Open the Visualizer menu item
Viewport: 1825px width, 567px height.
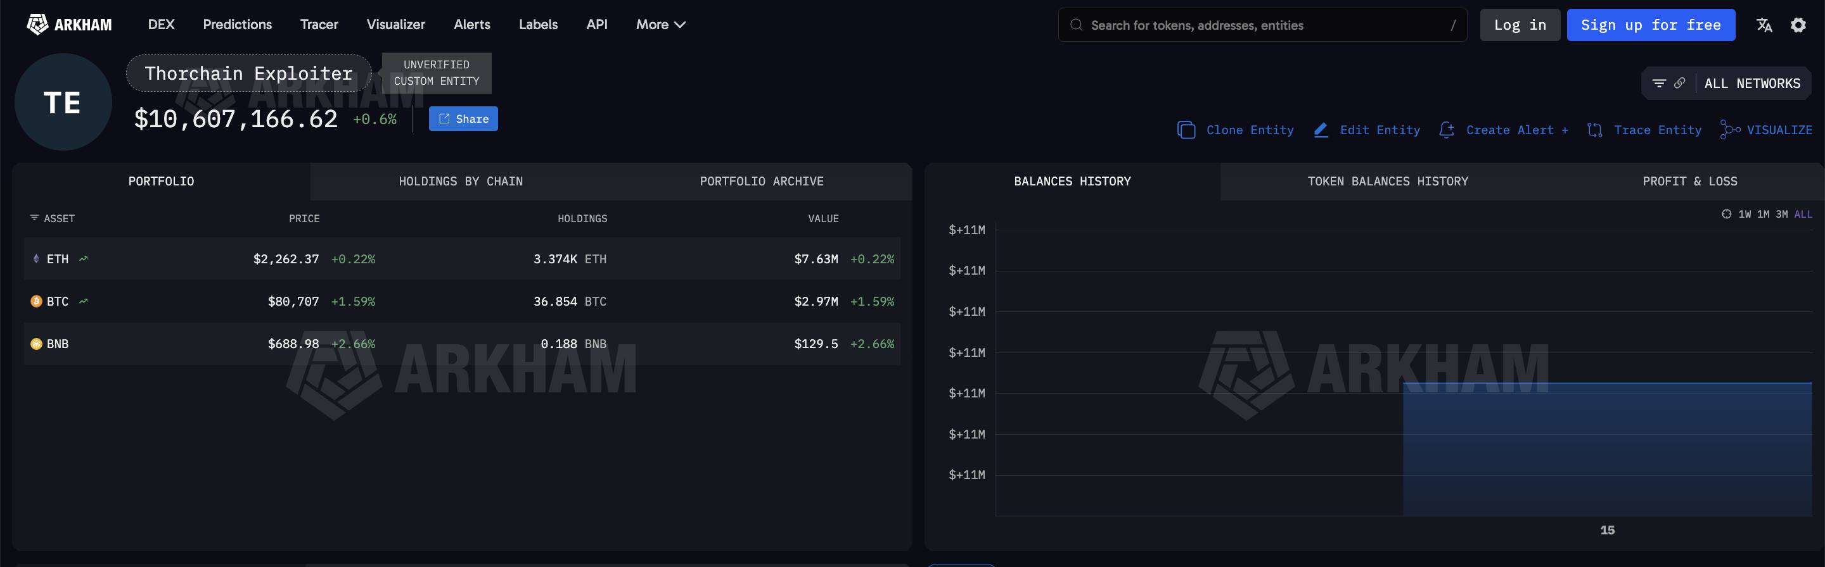pos(395,25)
